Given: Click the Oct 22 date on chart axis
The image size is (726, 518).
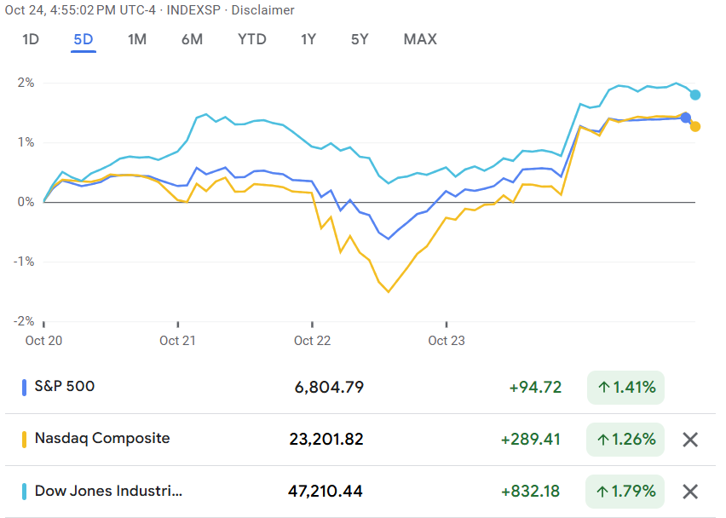Looking at the screenshot, I should pyautogui.click(x=312, y=341).
